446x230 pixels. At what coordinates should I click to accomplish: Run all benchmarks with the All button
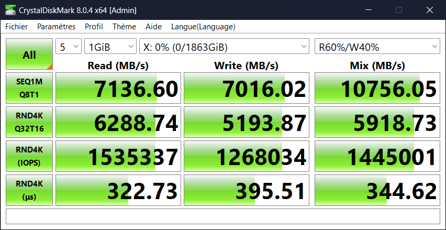pyautogui.click(x=29, y=54)
